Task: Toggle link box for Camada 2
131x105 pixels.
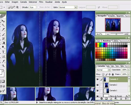Action: 101,85
